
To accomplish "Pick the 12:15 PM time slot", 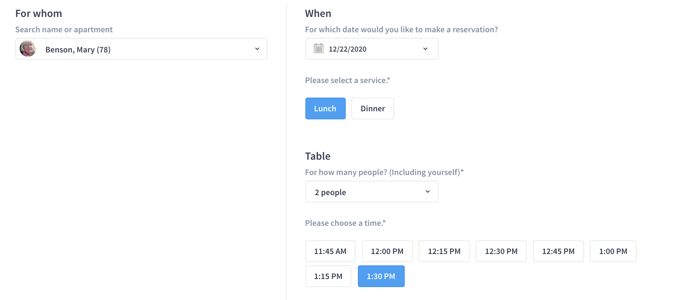I will click(444, 251).
